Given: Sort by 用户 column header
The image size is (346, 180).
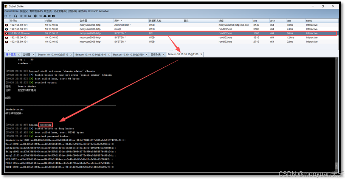Looking at the screenshot, I should click(x=130, y=21).
